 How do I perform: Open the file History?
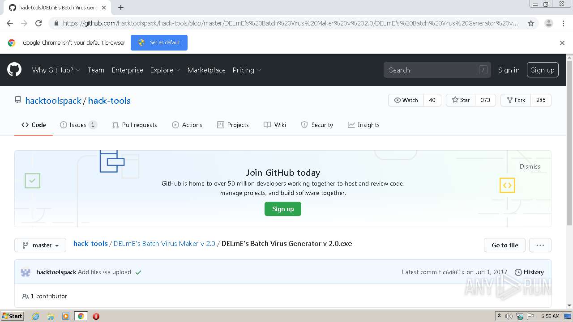tap(529, 272)
